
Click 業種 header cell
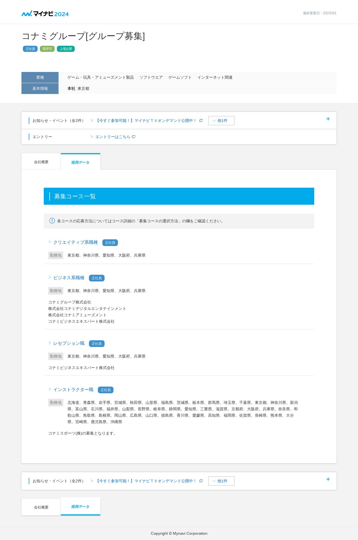coord(40,77)
